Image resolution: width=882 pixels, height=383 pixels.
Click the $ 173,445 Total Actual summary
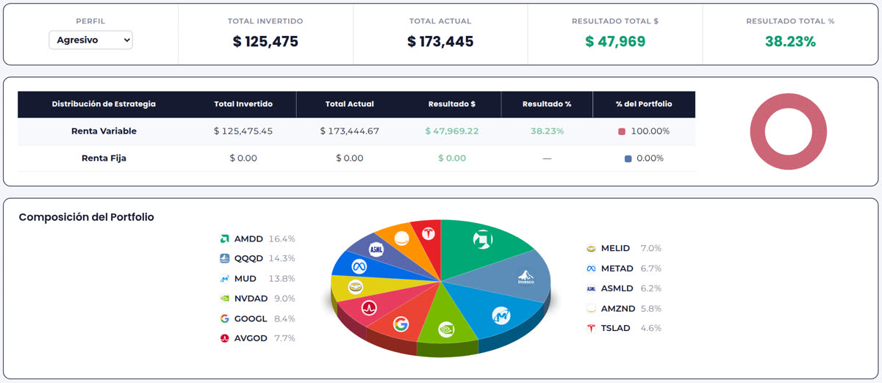point(440,42)
